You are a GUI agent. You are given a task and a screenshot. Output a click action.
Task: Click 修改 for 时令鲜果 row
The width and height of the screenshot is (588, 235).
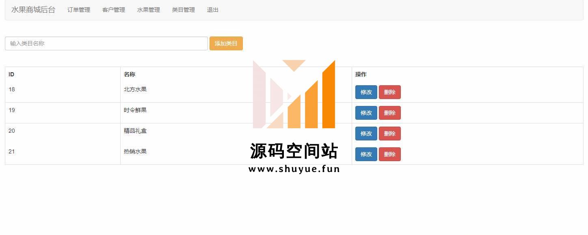[366, 113]
